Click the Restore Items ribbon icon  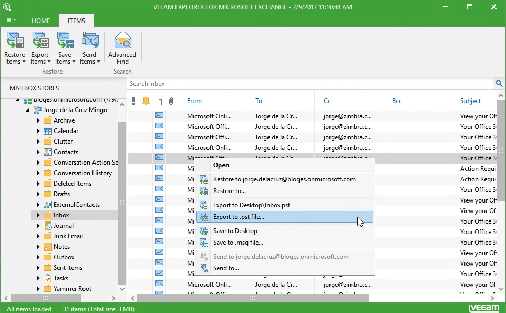pyautogui.click(x=15, y=40)
